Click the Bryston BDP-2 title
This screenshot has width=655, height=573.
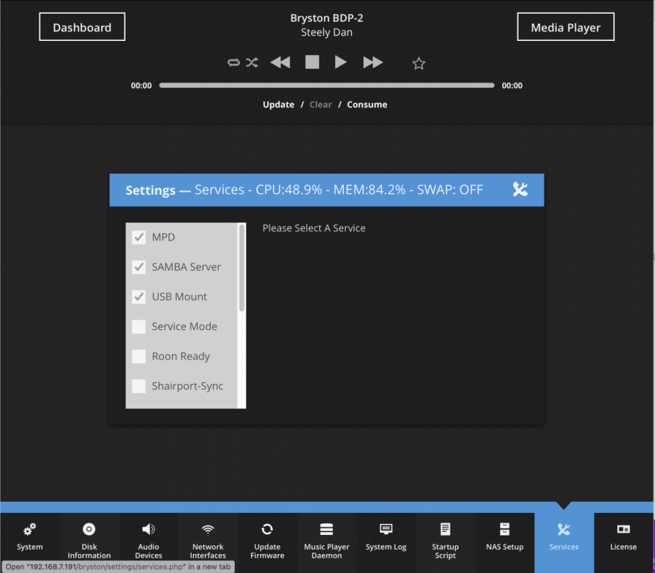coord(327,18)
